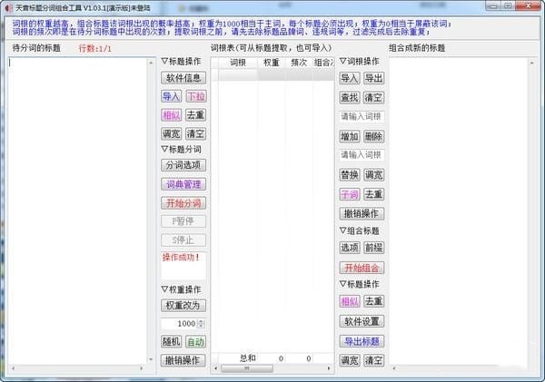The image size is (545, 382).
Task: Click the 词根表 horizontal scrollbar thumb
Action: click(x=247, y=368)
